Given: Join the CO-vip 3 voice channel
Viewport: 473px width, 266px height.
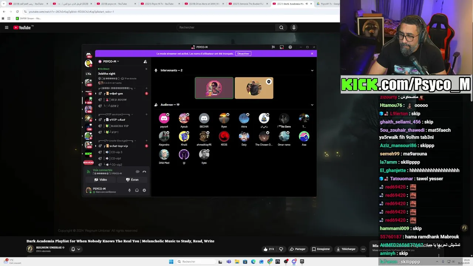Looking at the screenshot, I should (123, 152).
